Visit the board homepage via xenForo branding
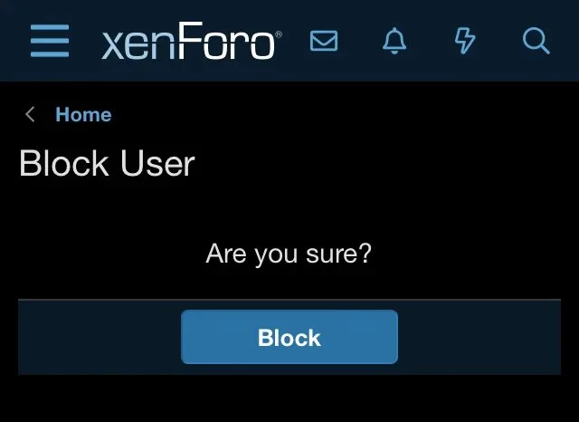The width and height of the screenshot is (579, 422). [x=192, y=41]
